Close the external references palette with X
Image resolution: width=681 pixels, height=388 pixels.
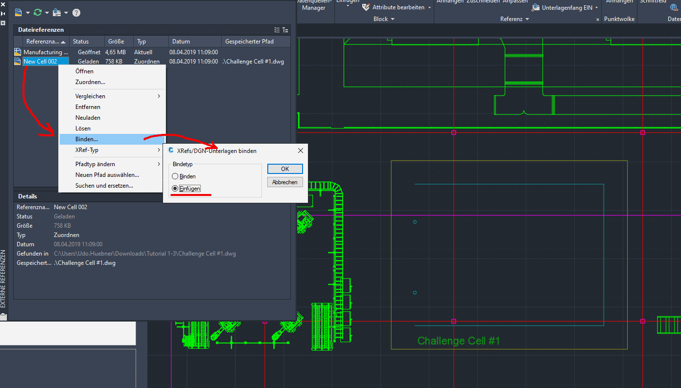(3, 5)
